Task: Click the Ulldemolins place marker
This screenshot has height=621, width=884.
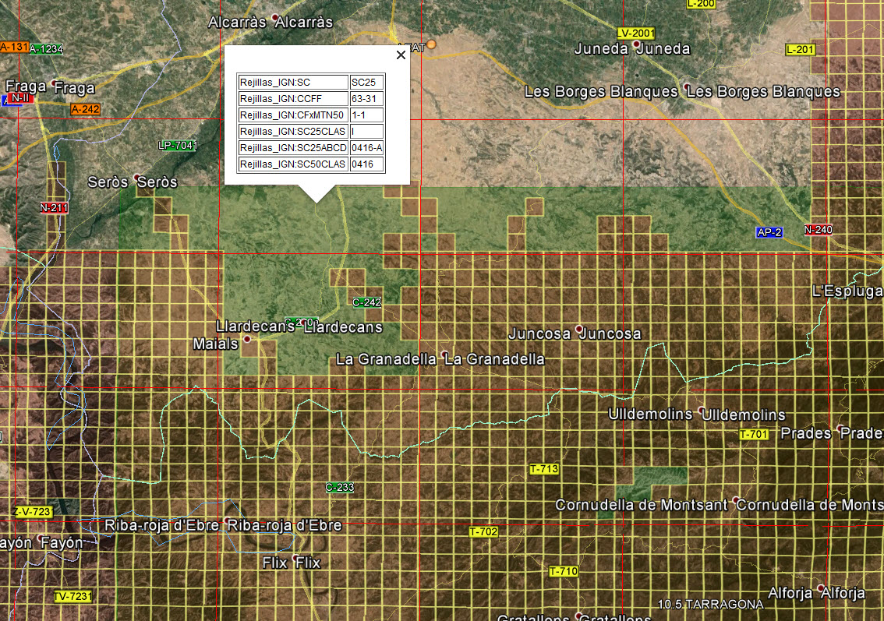Action: [702, 409]
